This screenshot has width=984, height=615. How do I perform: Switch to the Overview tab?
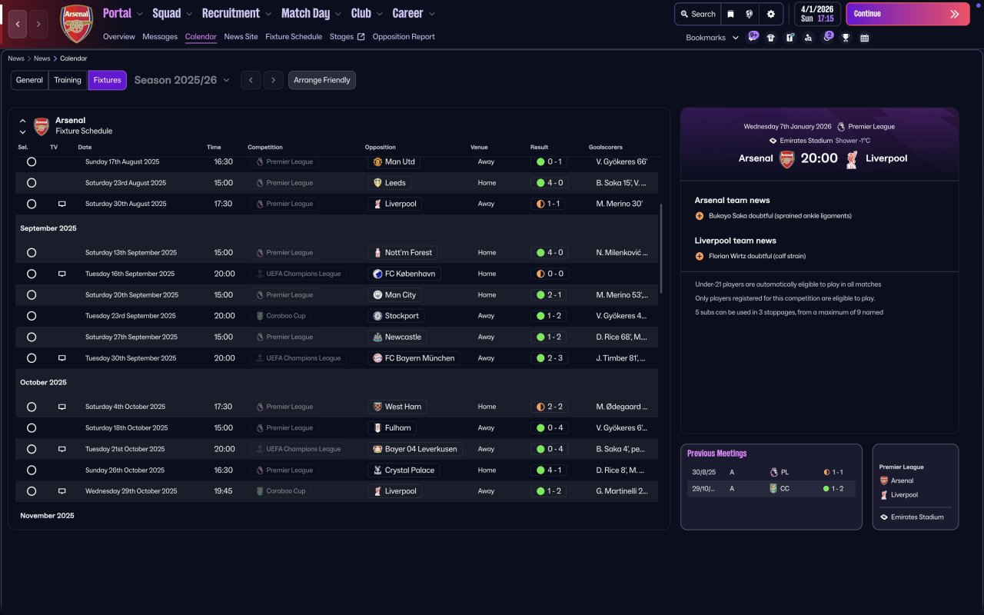[119, 36]
